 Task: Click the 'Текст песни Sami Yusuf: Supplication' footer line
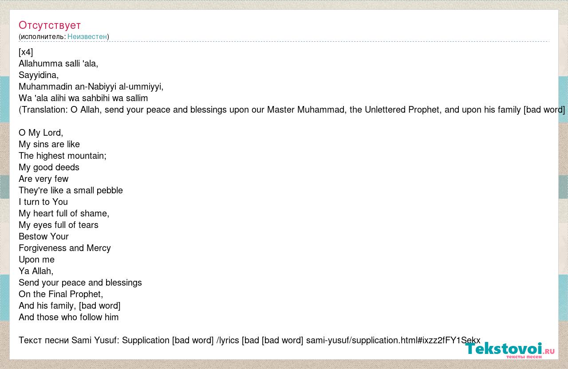click(x=249, y=340)
